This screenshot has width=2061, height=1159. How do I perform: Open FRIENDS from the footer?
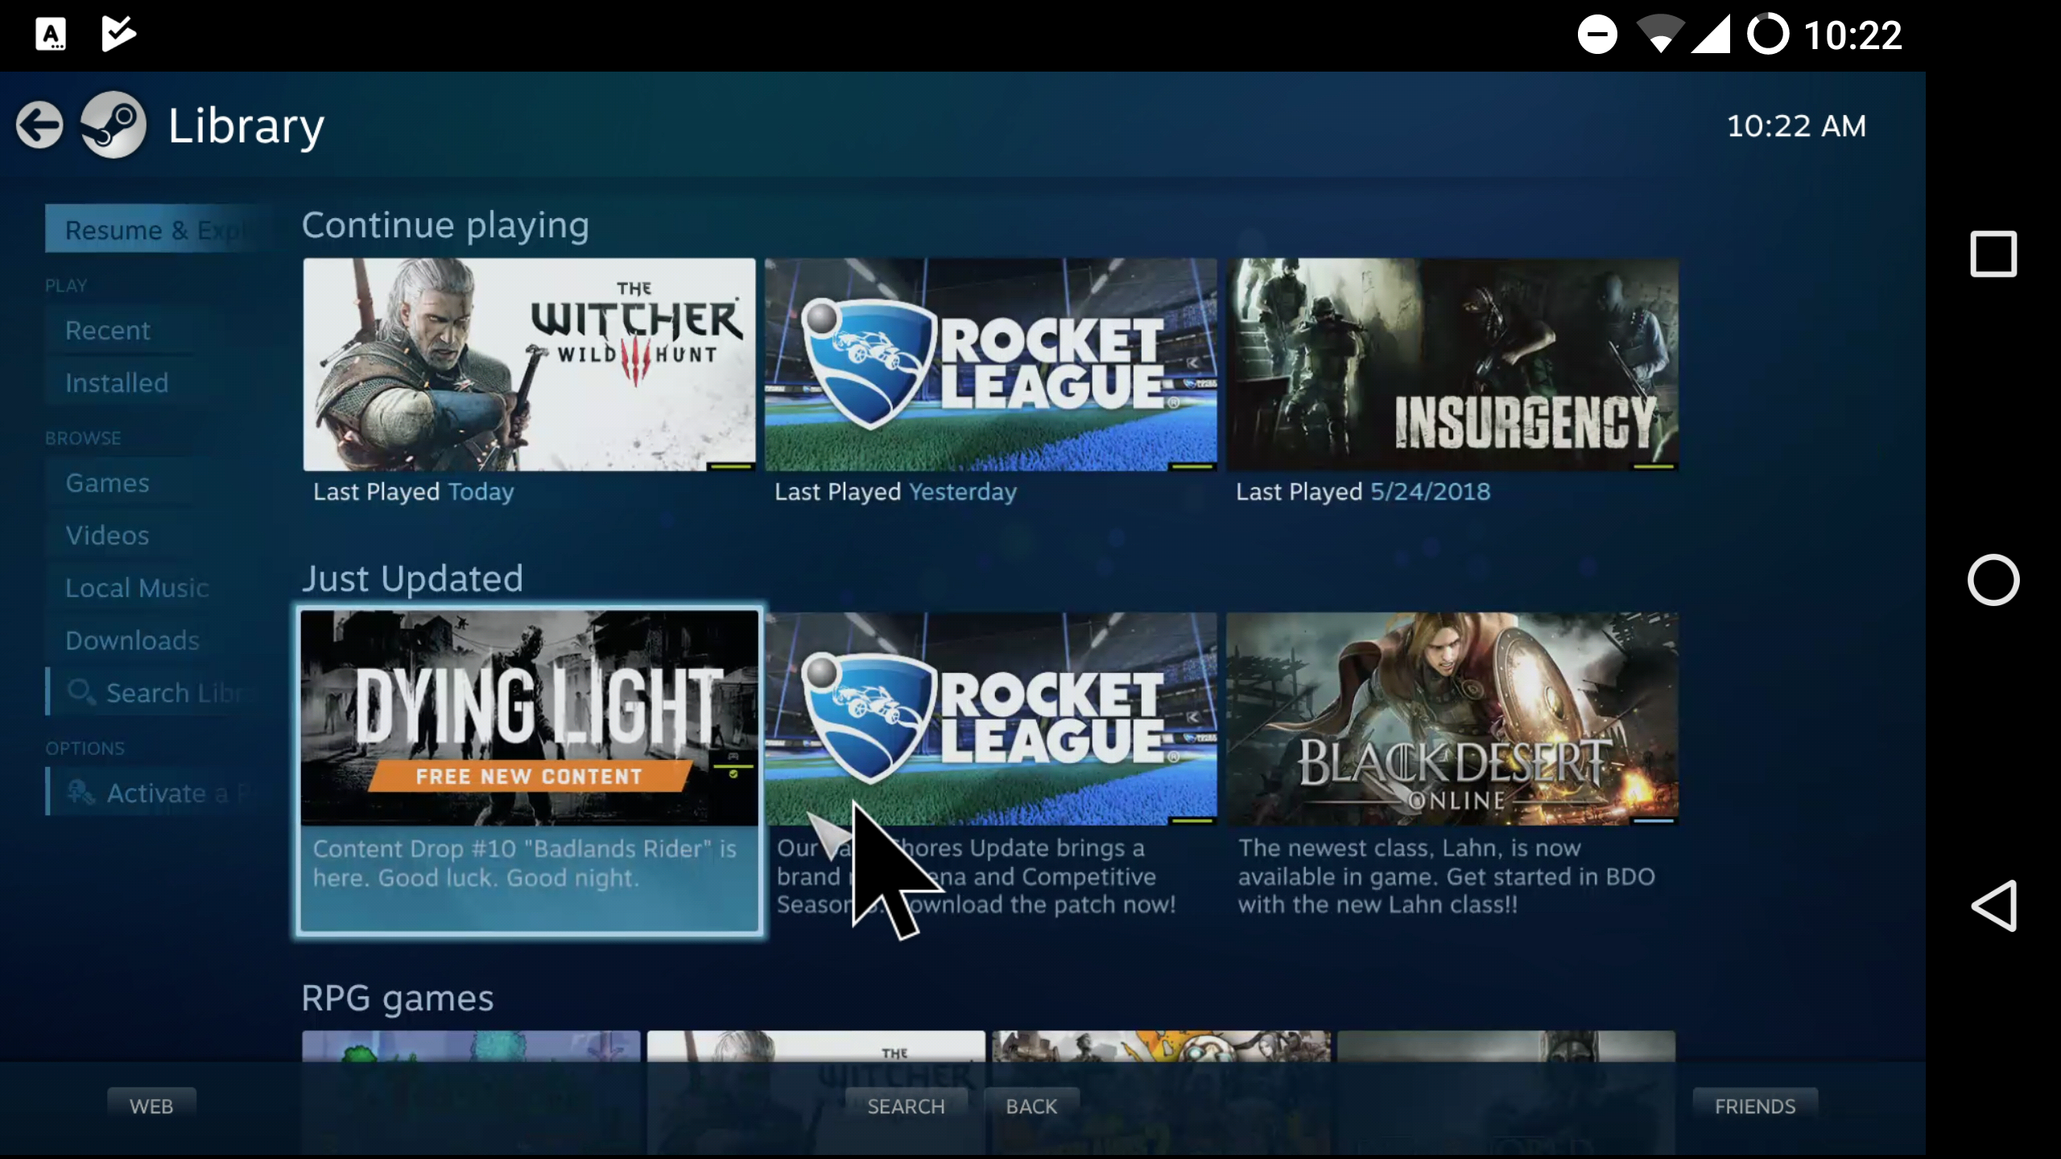coord(1755,1106)
